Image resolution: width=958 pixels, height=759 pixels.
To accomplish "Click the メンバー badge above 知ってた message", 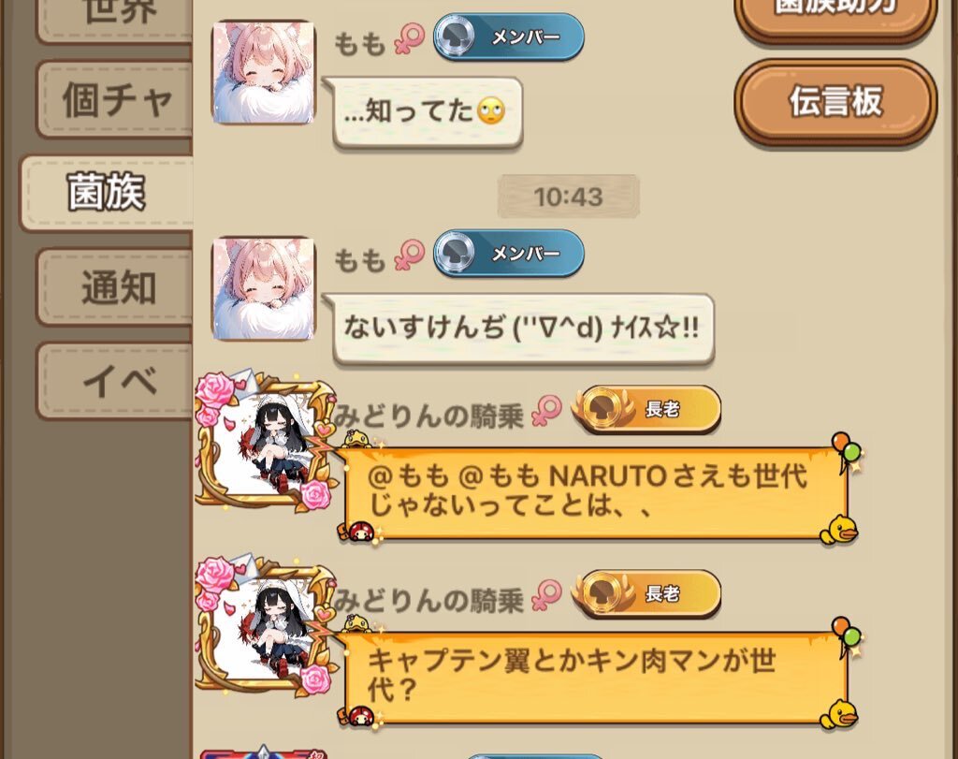I will point(508,37).
